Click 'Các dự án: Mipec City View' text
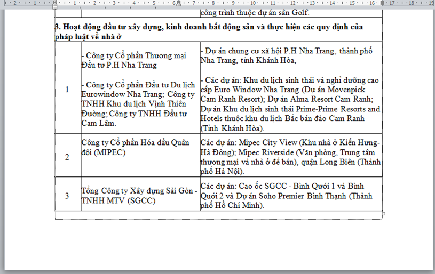The image size is (435, 274). coord(249,143)
